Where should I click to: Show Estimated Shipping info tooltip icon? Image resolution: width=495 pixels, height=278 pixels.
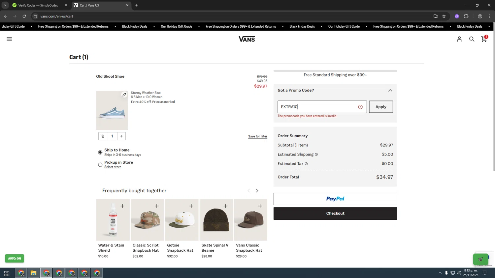pyautogui.click(x=316, y=154)
